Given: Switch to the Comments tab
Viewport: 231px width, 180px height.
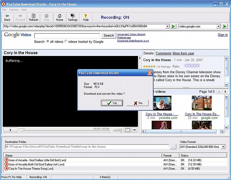Looking at the screenshot, I should (x=164, y=54).
